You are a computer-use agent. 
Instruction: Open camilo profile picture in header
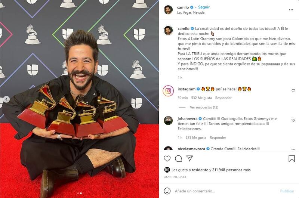(x=168, y=10)
